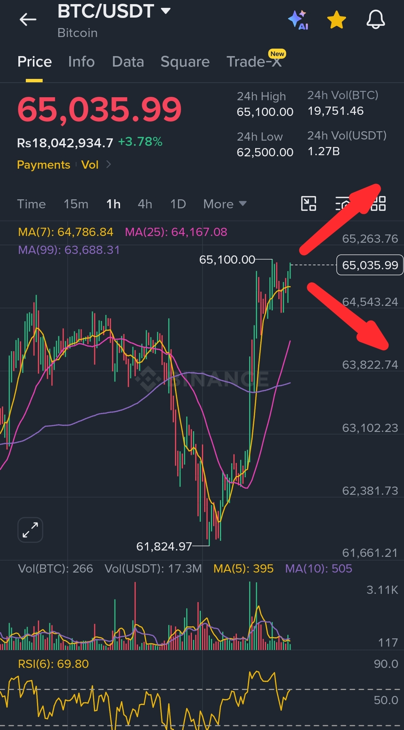Switch to the Data tab
Screen dimensions: 404x730
[x=128, y=62]
